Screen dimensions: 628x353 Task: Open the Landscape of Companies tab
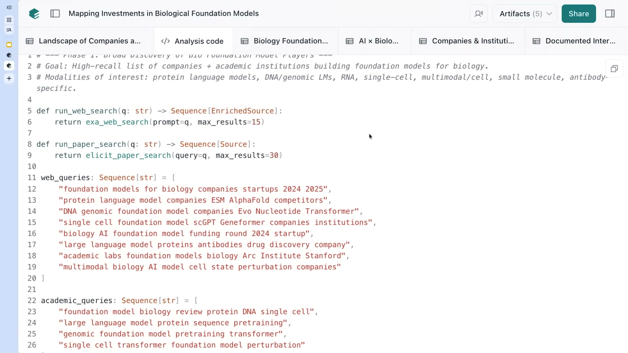[x=86, y=41]
